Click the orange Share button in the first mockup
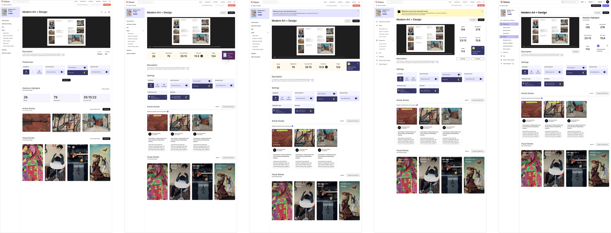The height and width of the screenshot is (233, 611). coord(107,5)
